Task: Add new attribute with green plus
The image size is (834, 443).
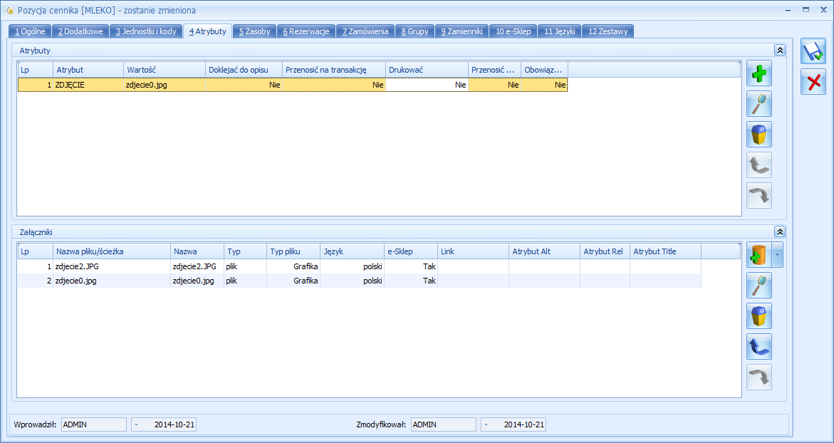Action: pos(759,73)
